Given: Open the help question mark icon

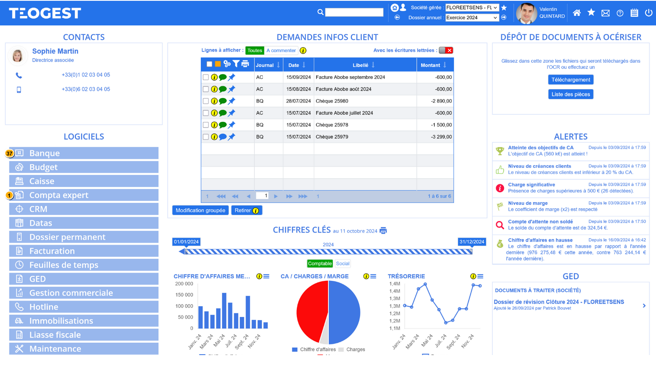Looking at the screenshot, I should tap(620, 13).
